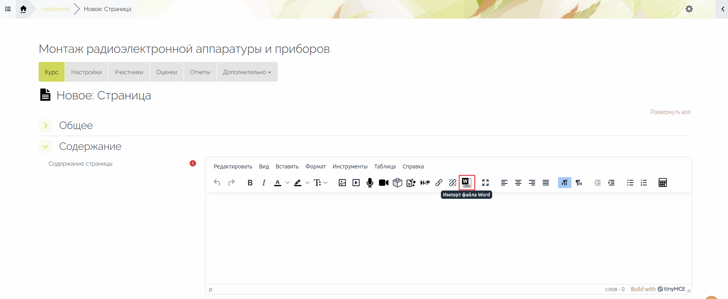Open the Дополнительно dropdown
Viewport: 728px width, 299px height.
[247, 72]
